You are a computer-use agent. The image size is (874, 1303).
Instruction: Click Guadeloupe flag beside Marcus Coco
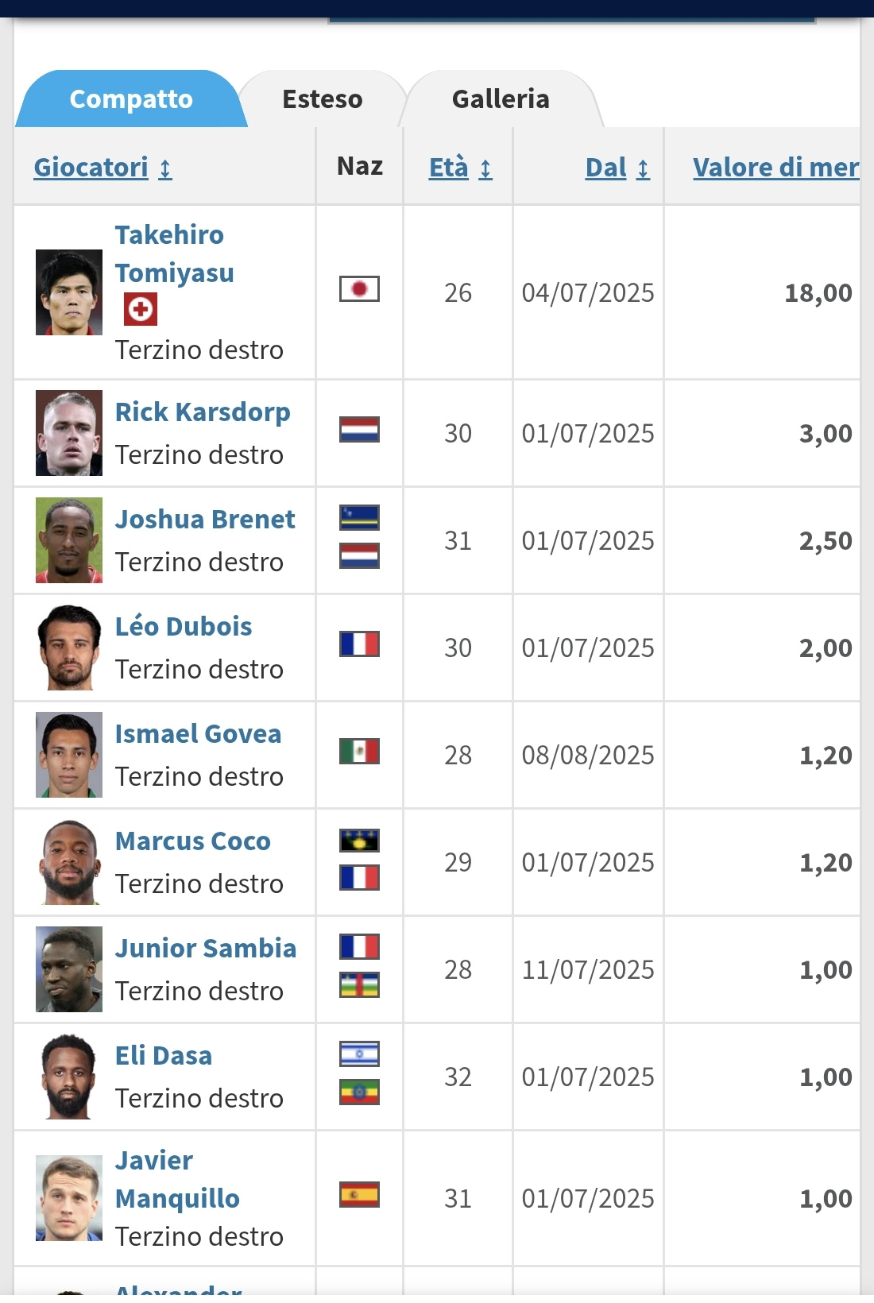tap(359, 840)
